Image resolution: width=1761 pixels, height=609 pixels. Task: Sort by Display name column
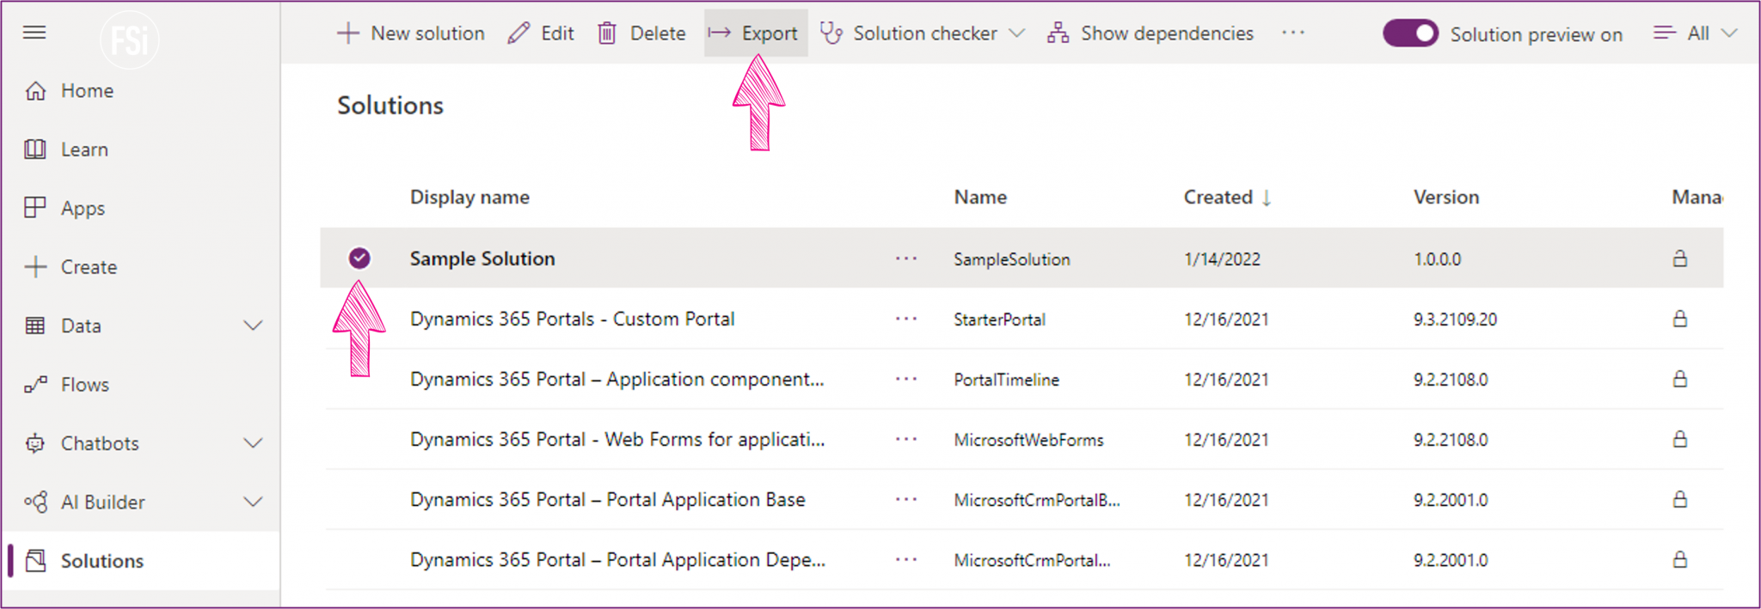point(469,198)
